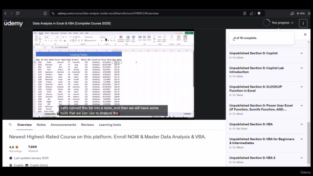Go back with the browser back arrow

coord(5,13)
